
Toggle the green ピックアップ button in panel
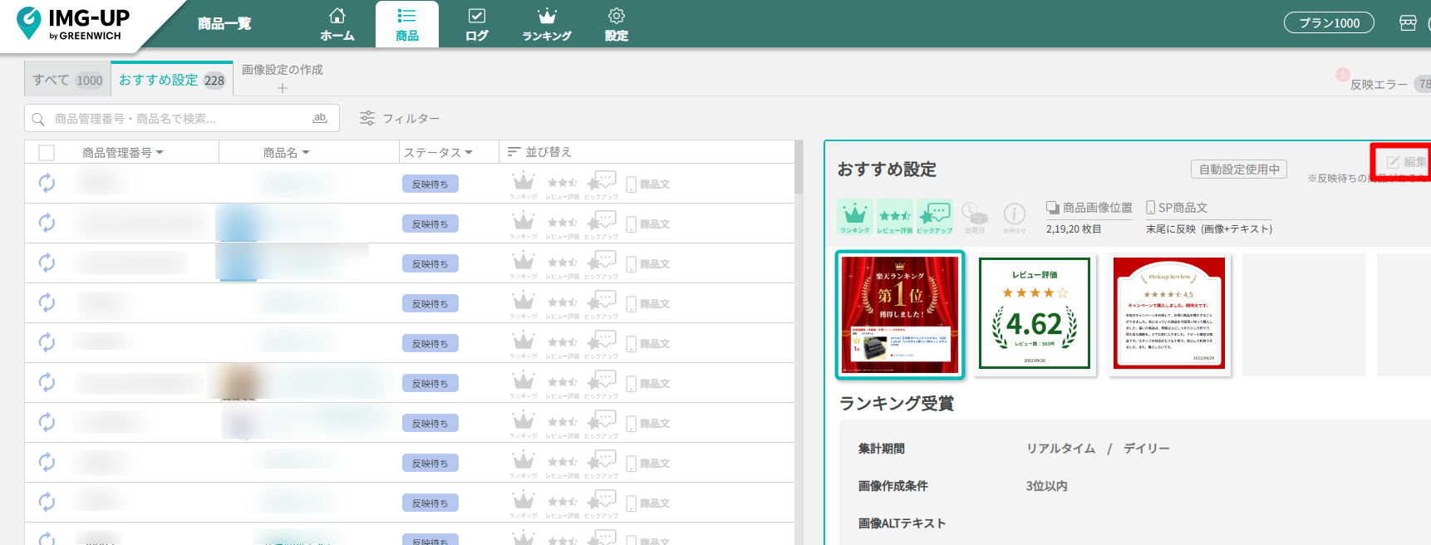point(934,216)
